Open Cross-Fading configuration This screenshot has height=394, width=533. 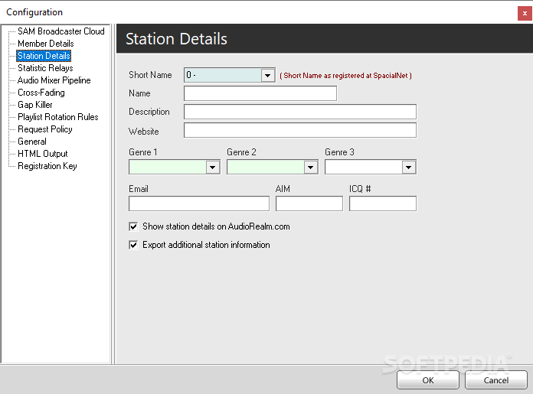click(x=41, y=93)
